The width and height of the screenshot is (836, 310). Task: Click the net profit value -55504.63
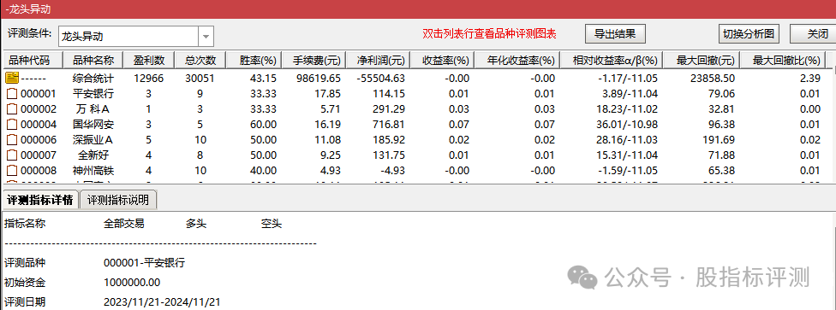[x=380, y=79]
